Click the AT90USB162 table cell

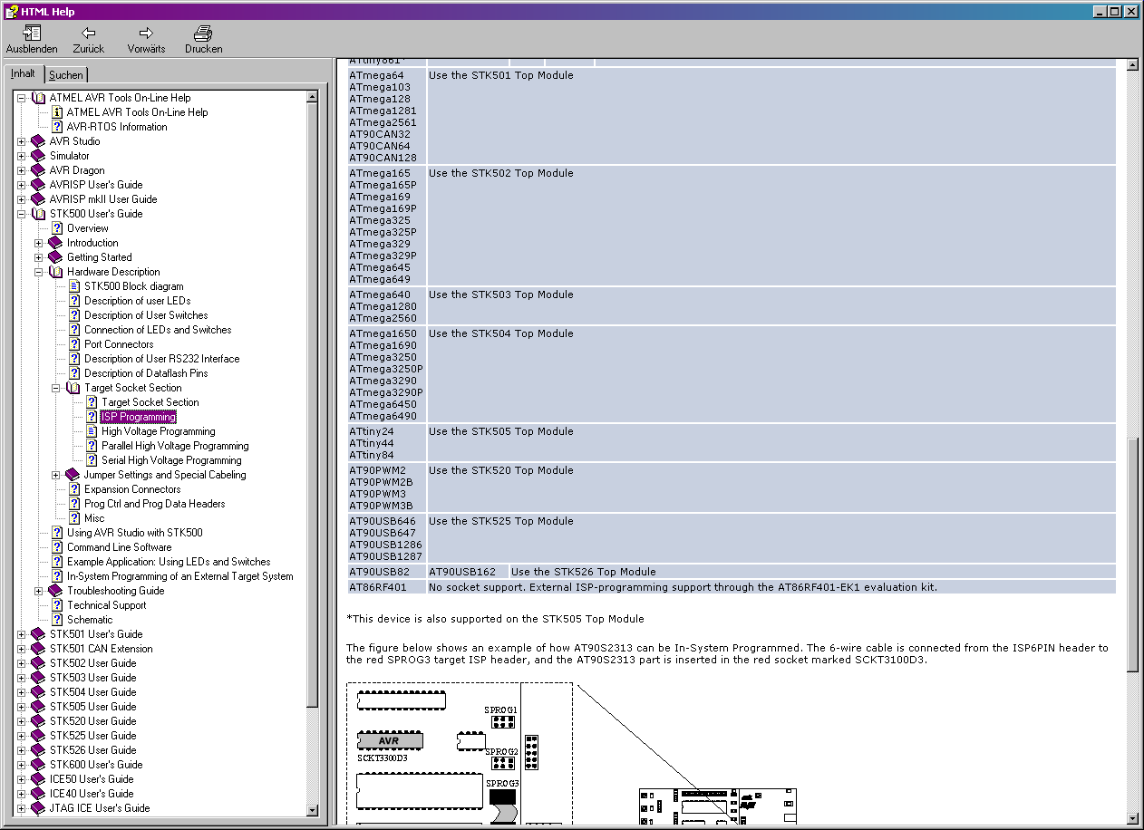tap(466, 572)
